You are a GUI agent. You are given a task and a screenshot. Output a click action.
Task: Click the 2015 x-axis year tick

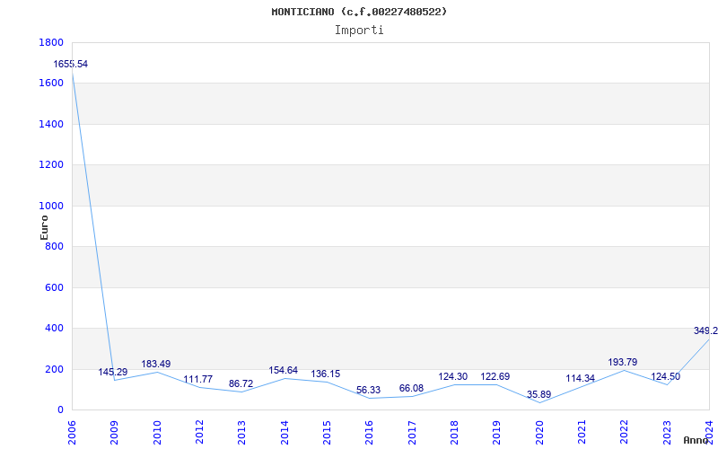tap(327, 432)
